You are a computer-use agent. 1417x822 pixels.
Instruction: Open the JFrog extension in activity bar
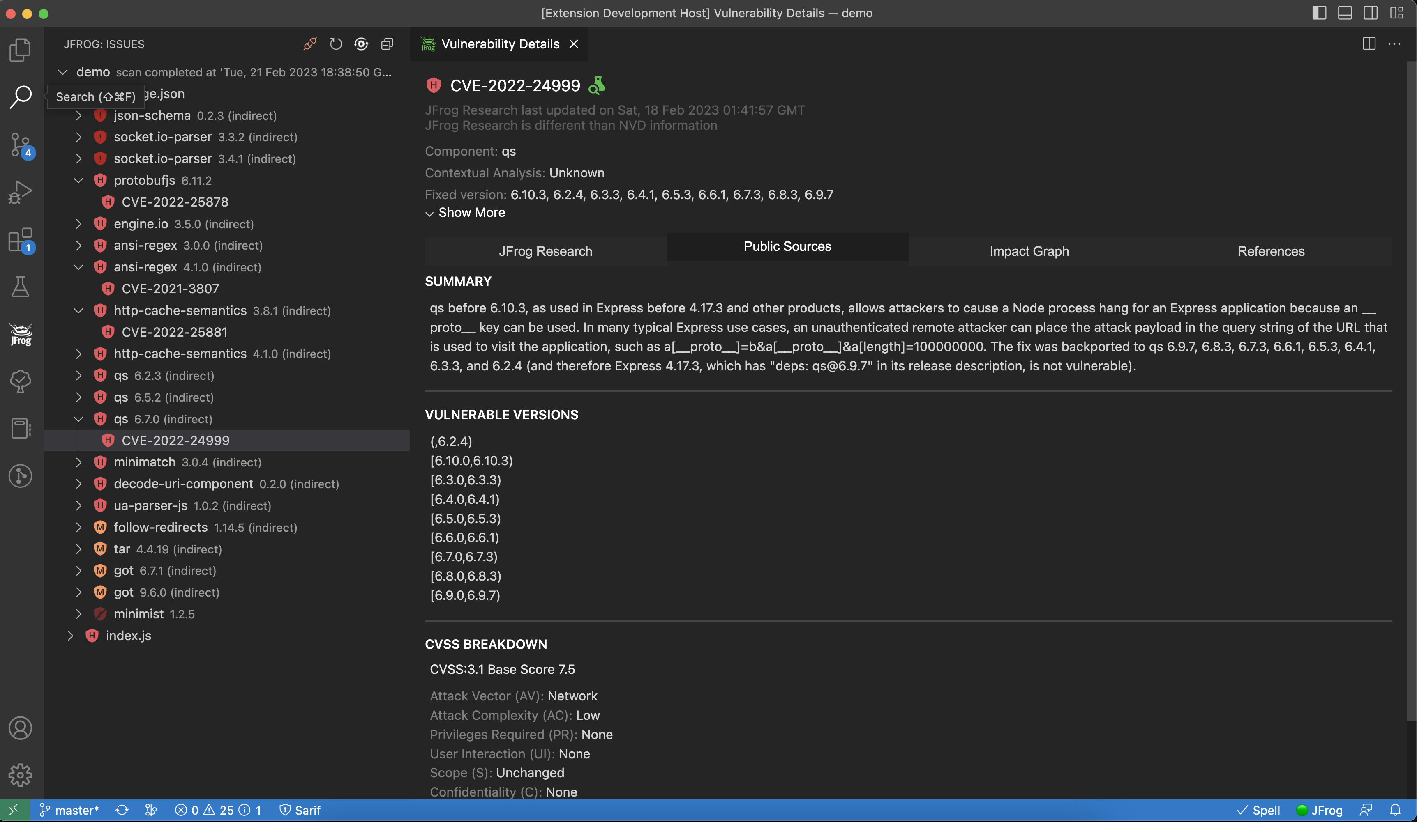tap(21, 334)
